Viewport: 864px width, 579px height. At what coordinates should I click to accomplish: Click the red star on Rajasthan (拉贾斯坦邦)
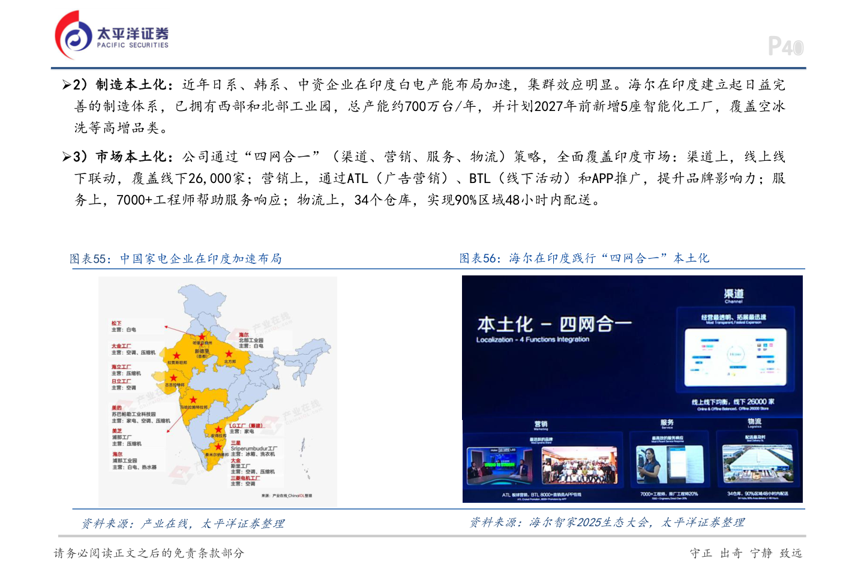pyautogui.click(x=176, y=355)
